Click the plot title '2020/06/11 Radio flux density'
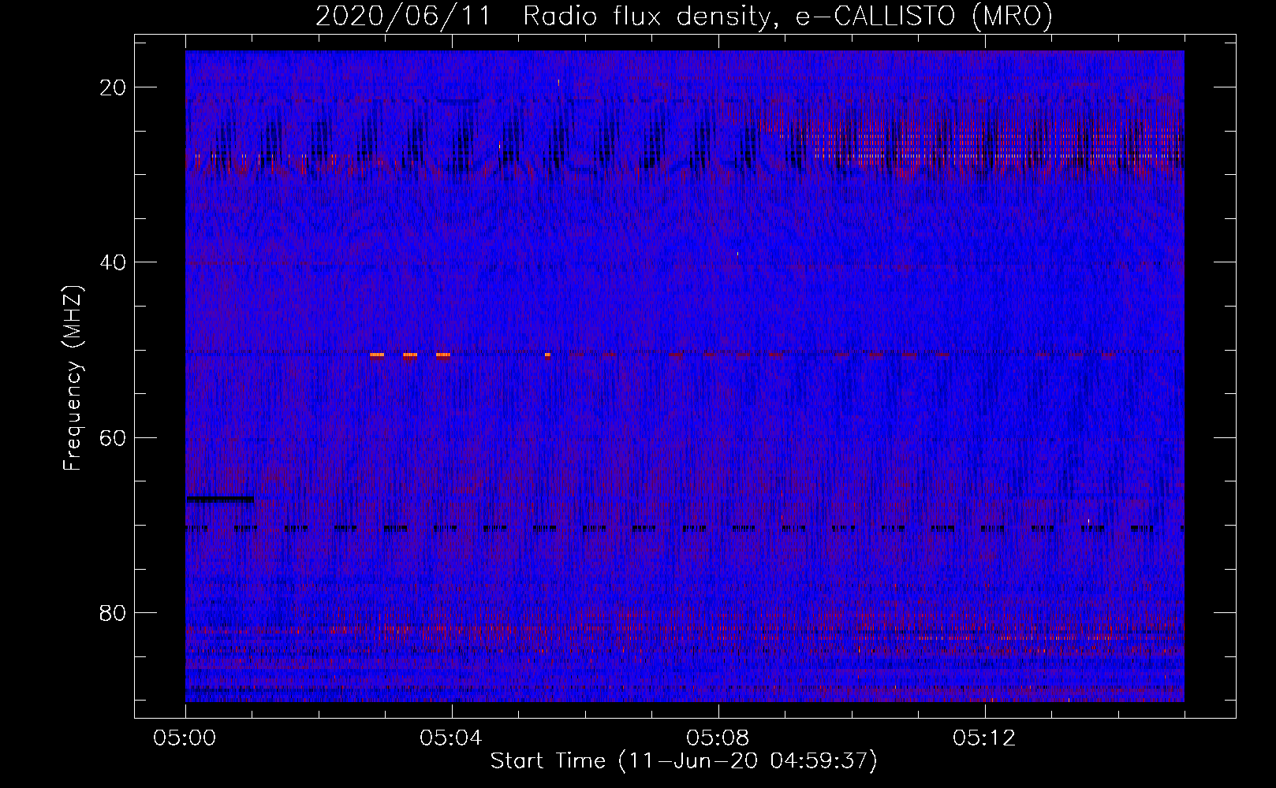 (684, 16)
